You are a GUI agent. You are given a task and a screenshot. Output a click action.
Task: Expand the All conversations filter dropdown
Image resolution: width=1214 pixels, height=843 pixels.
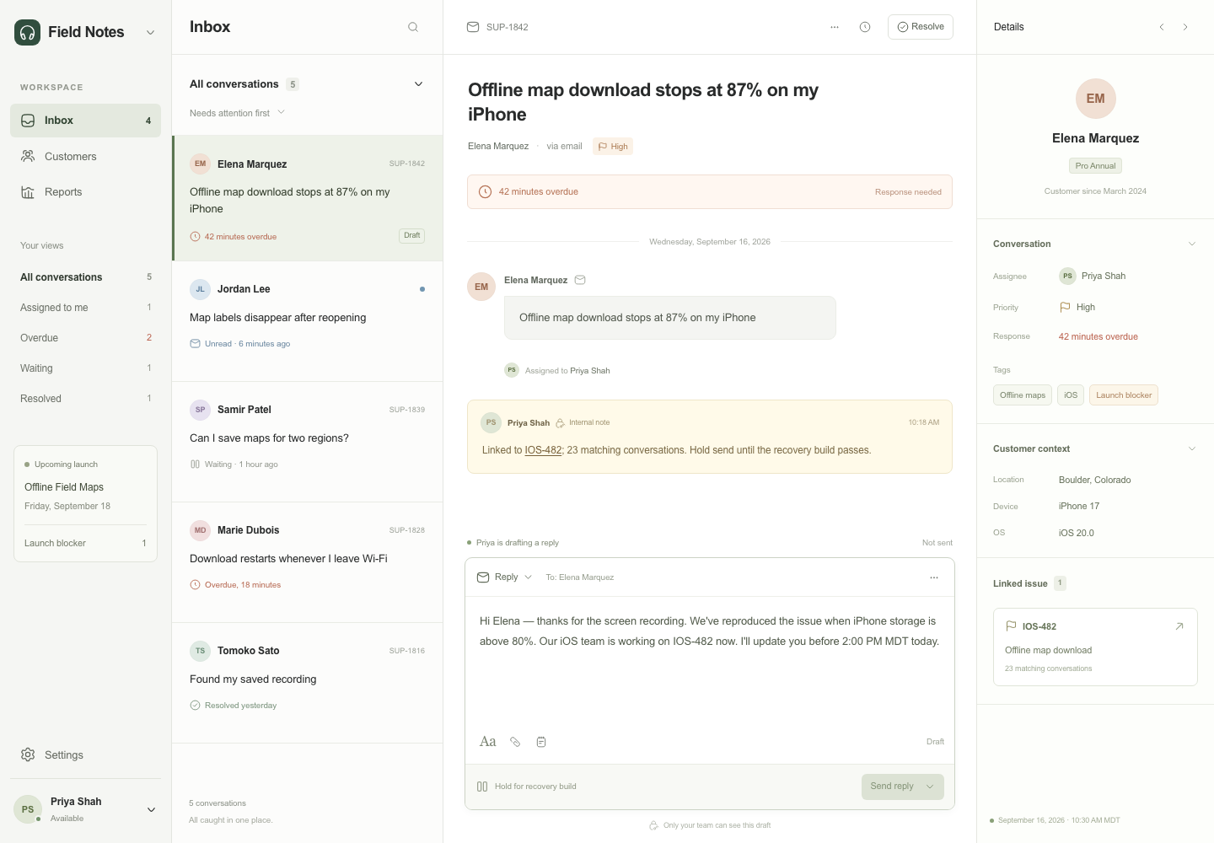click(x=419, y=84)
